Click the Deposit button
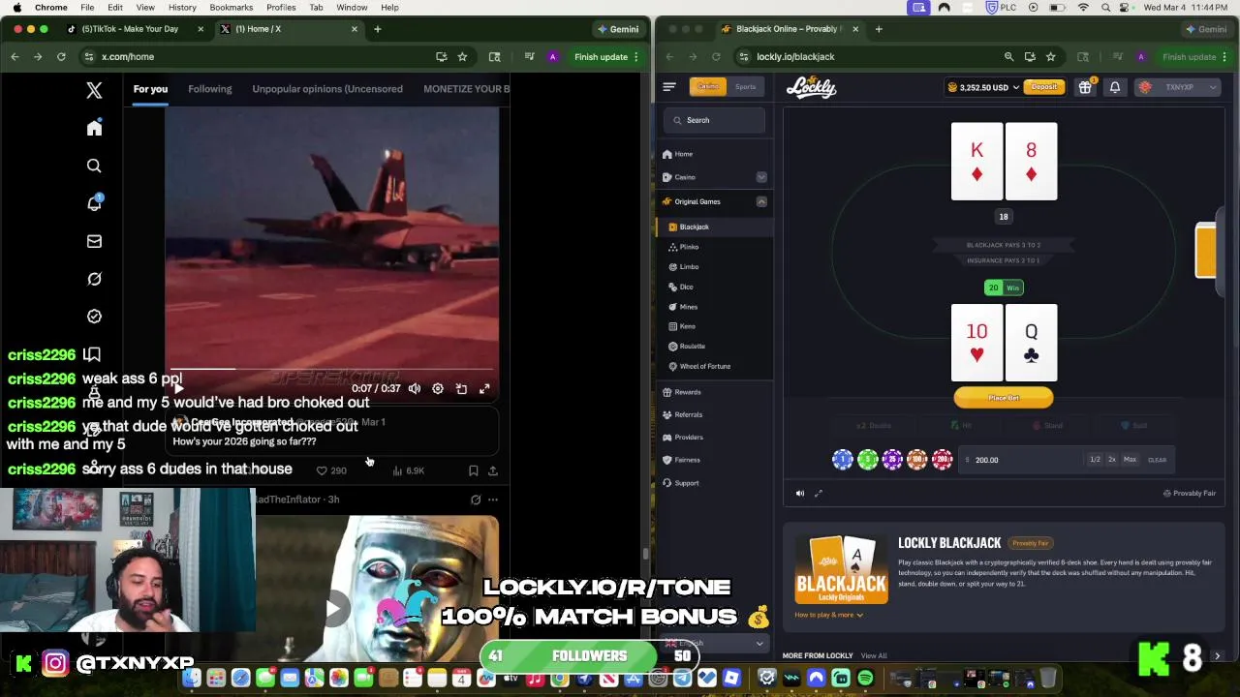 pyautogui.click(x=1044, y=87)
